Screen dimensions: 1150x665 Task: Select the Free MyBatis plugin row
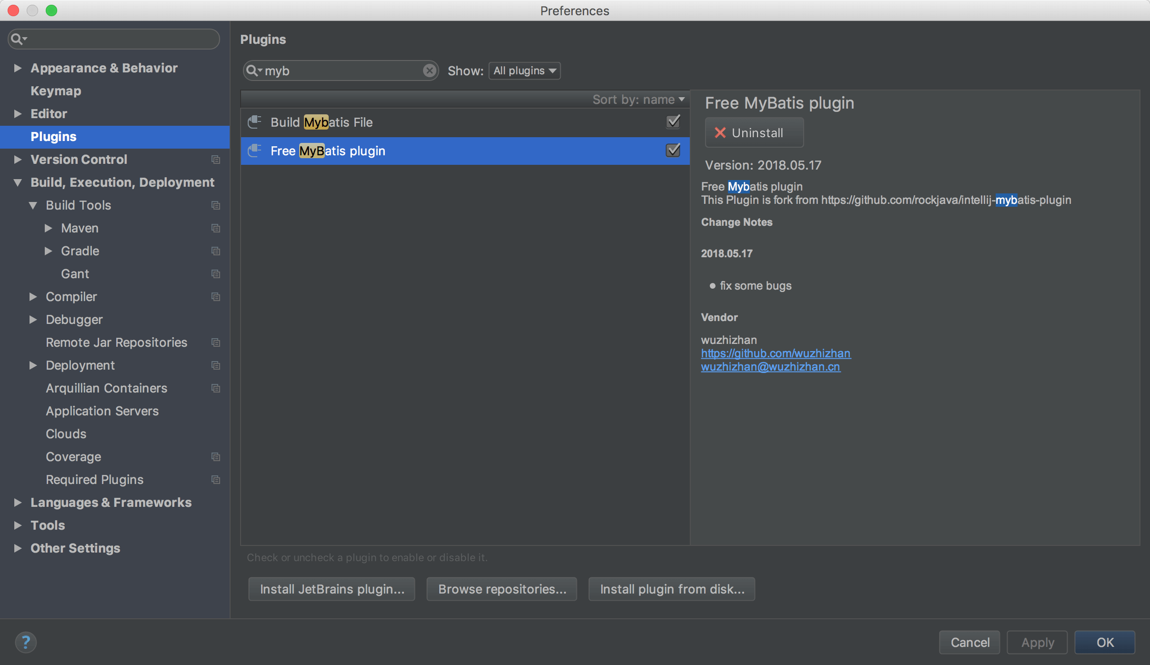[465, 151]
